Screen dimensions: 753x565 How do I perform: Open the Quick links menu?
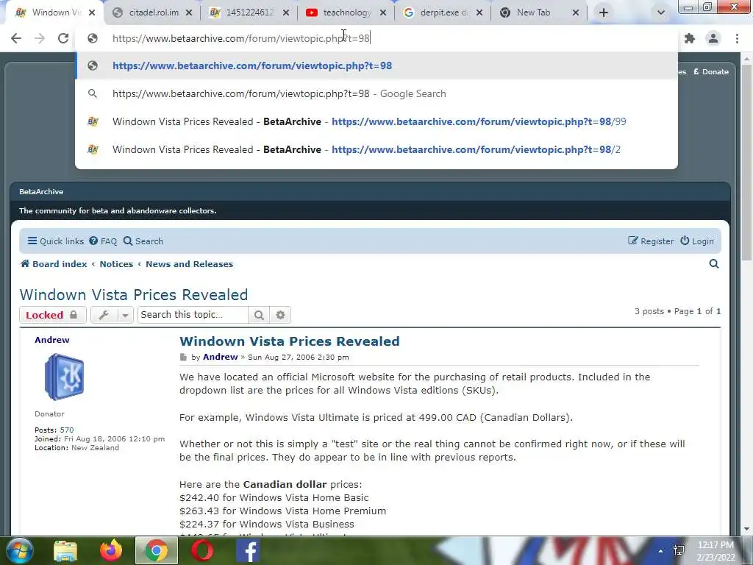[56, 241]
